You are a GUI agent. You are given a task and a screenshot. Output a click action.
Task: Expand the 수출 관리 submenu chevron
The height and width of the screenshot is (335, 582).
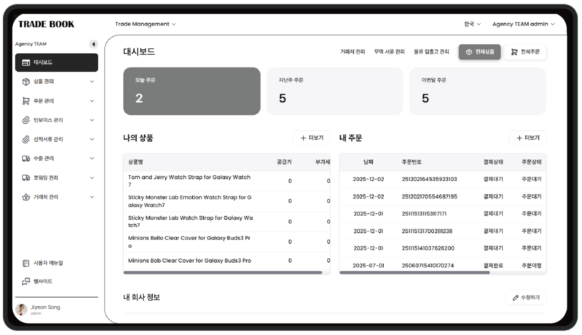point(92,158)
